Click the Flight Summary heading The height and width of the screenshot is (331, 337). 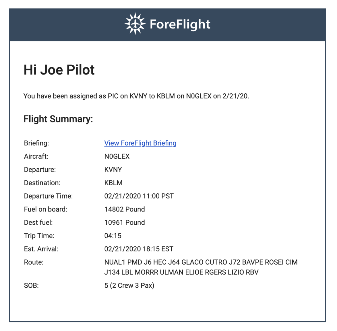point(58,119)
